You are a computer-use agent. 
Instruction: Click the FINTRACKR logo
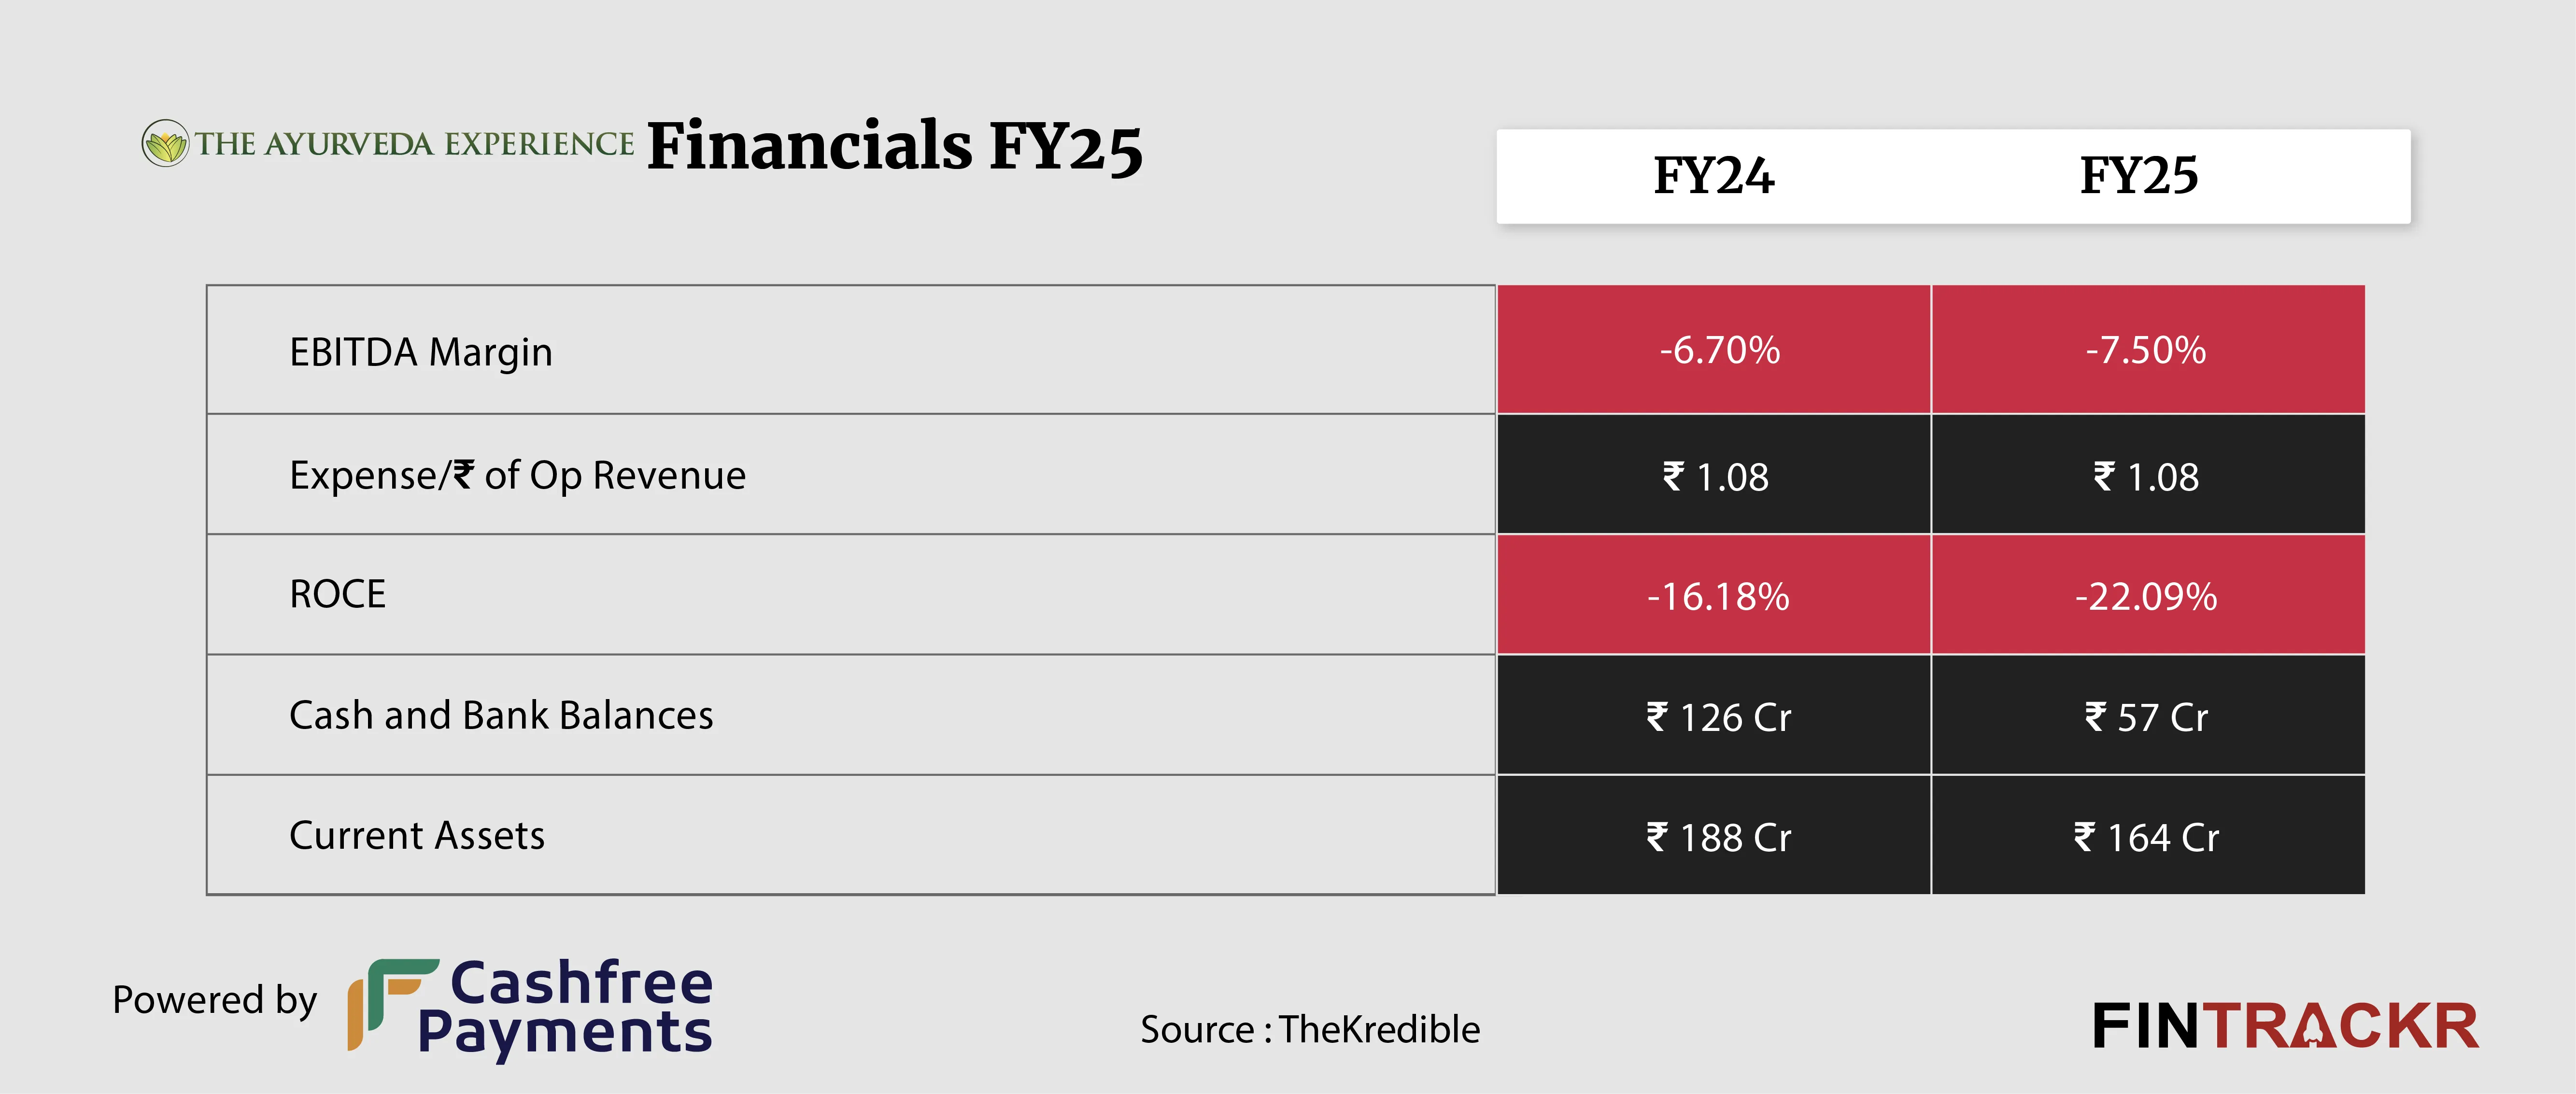pyautogui.click(x=2284, y=1026)
